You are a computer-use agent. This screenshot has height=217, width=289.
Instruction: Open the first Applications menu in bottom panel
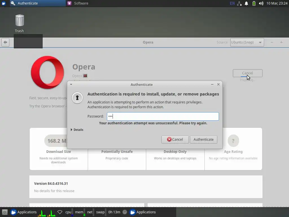[x=24, y=212]
